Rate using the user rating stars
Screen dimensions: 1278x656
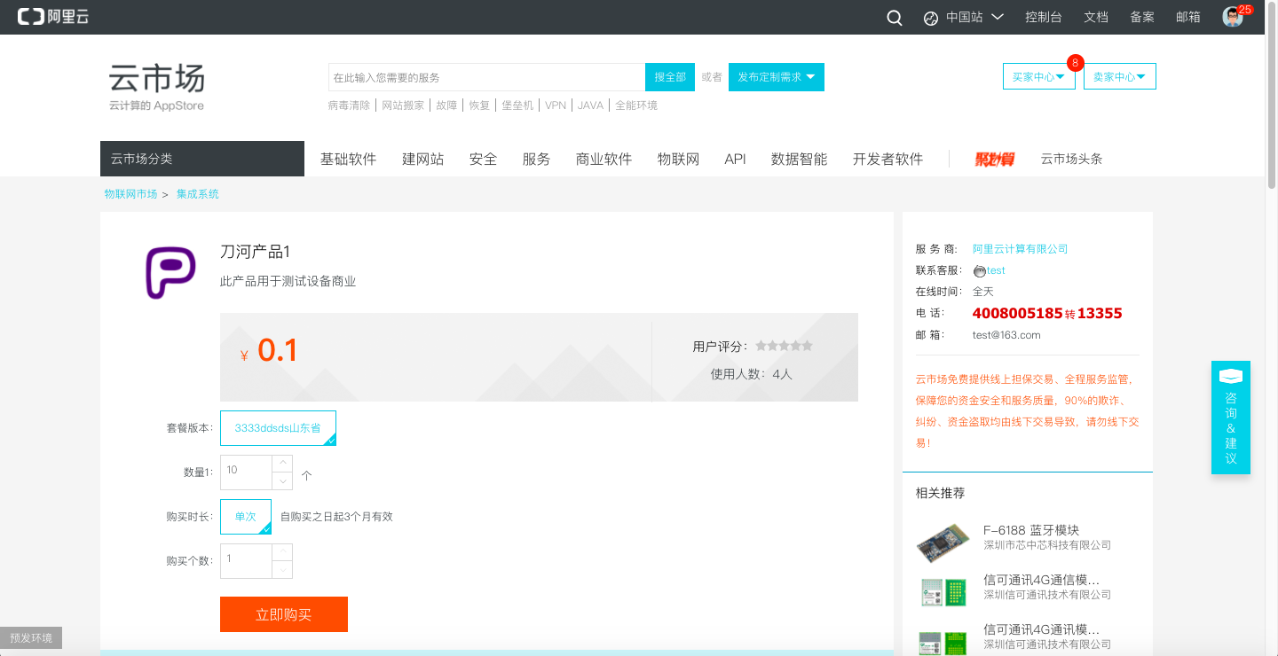[784, 346]
